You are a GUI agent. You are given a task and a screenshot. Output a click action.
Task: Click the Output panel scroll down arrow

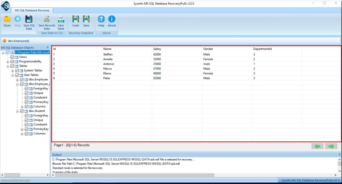click(x=340, y=171)
